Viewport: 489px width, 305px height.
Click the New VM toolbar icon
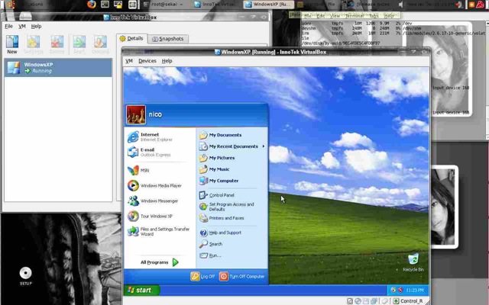[12, 43]
